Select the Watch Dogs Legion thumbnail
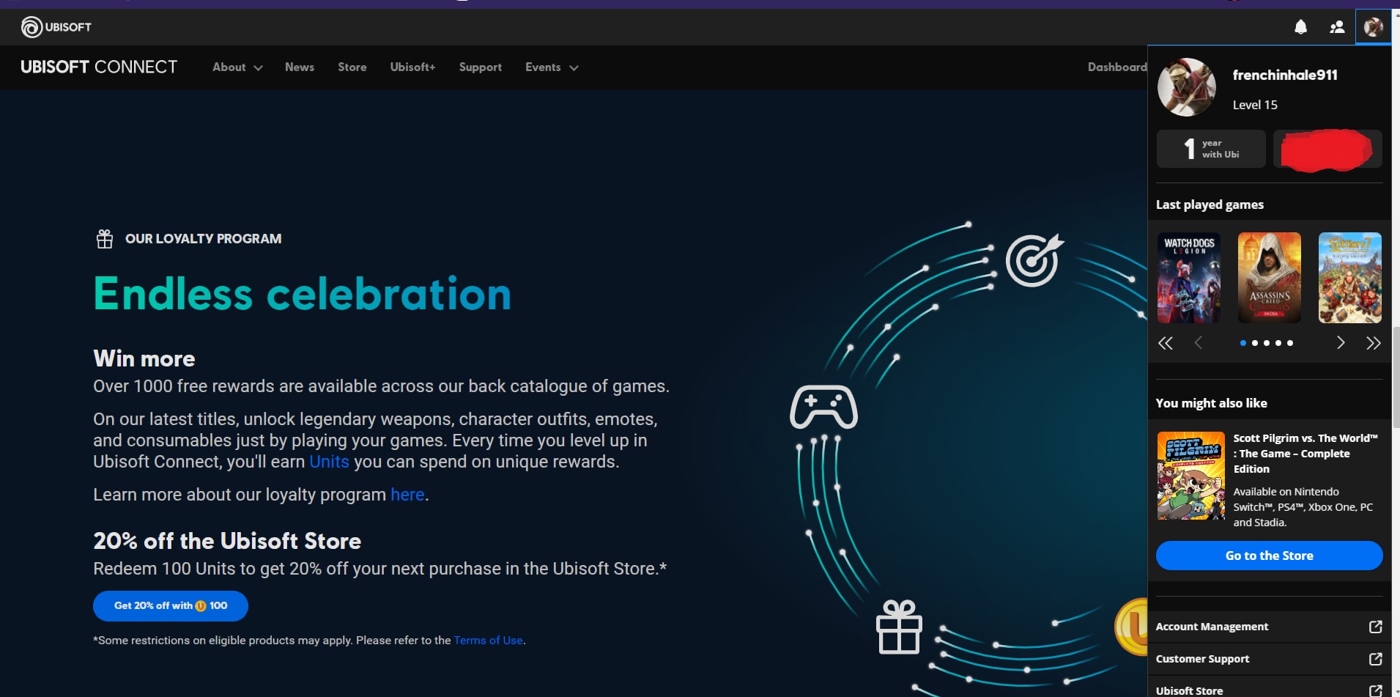This screenshot has height=697, width=1400. [1189, 278]
